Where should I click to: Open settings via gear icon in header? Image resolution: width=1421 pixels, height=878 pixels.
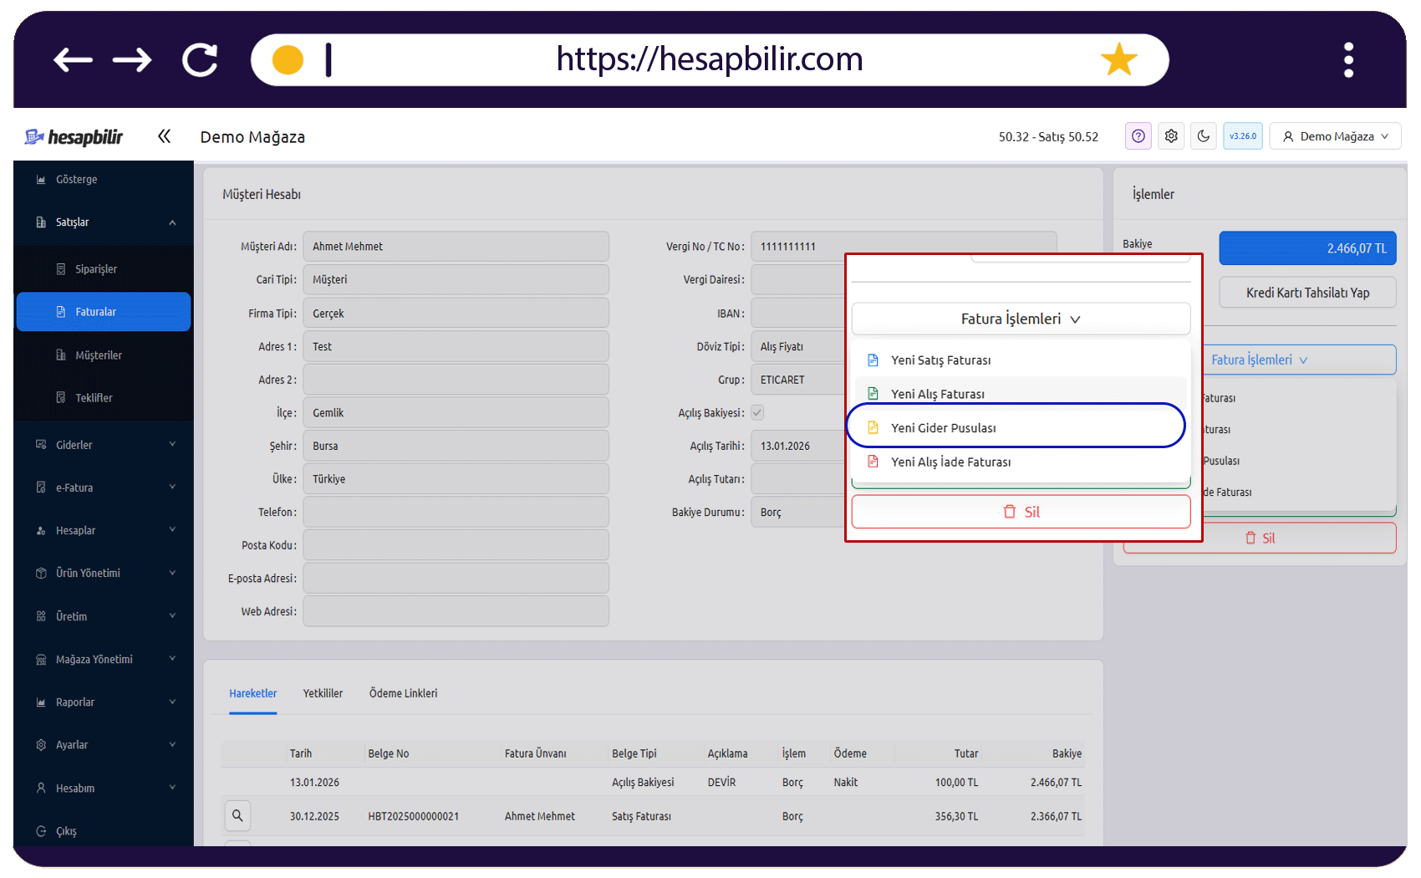pyautogui.click(x=1171, y=136)
